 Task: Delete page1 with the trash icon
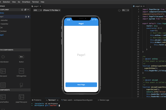point(28,16)
